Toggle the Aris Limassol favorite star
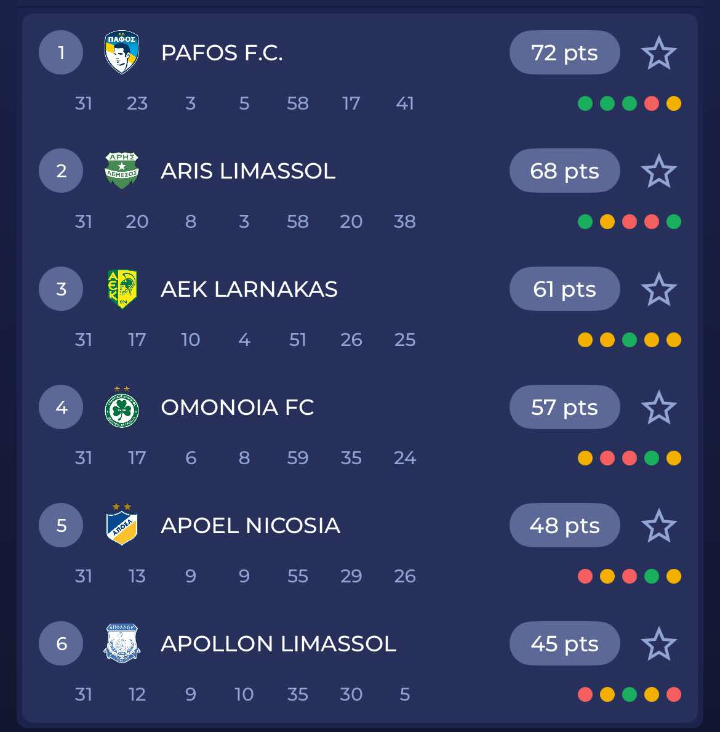The image size is (720, 732). (x=658, y=171)
